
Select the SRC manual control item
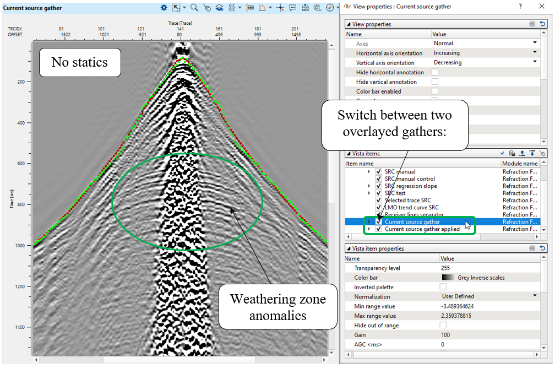410,179
